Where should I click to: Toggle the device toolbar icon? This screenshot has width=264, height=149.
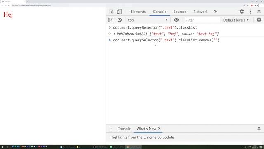click(119, 12)
